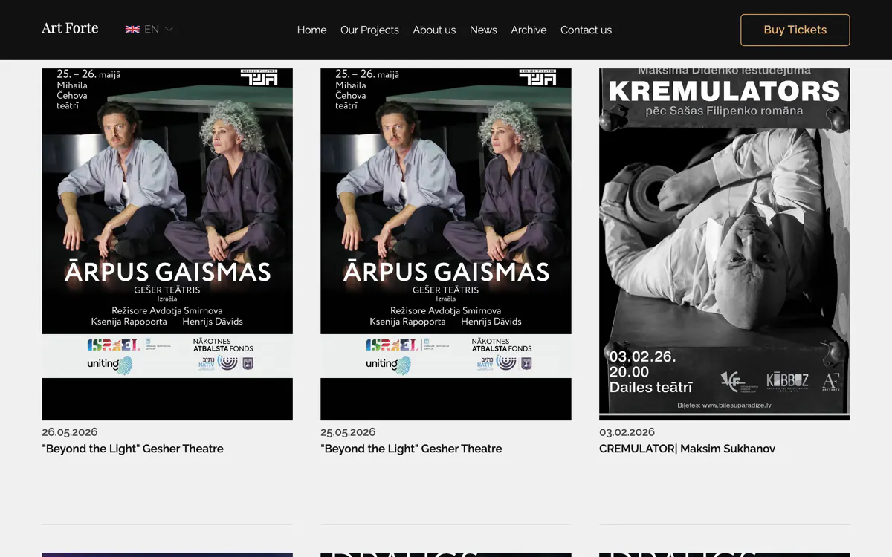The height and width of the screenshot is (557, 892).
Task: Open the poster above date 26.05.2026
Action: pyautogui.click(x=167, y=244)
